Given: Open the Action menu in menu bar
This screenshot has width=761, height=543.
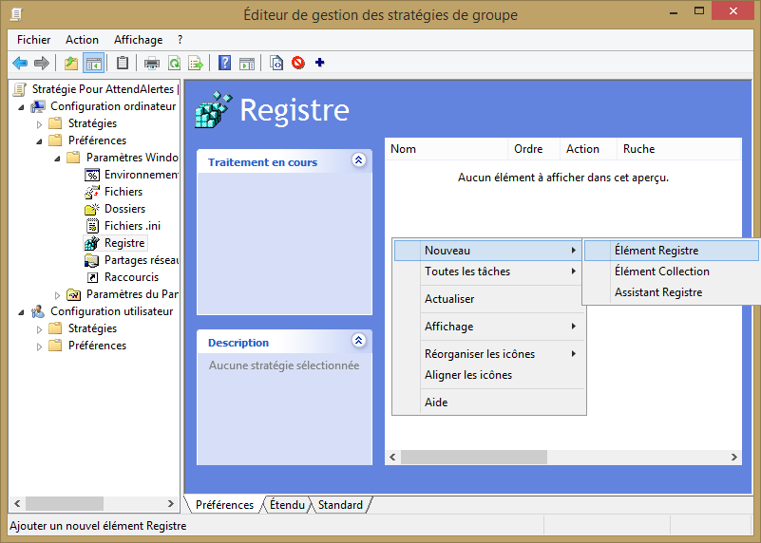Looking at the screenshot, I should click(82, 40).
